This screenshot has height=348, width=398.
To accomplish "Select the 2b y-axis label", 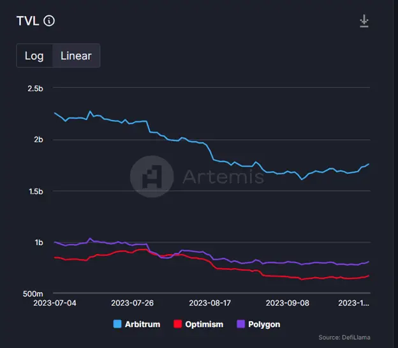I will coord(38,140).
